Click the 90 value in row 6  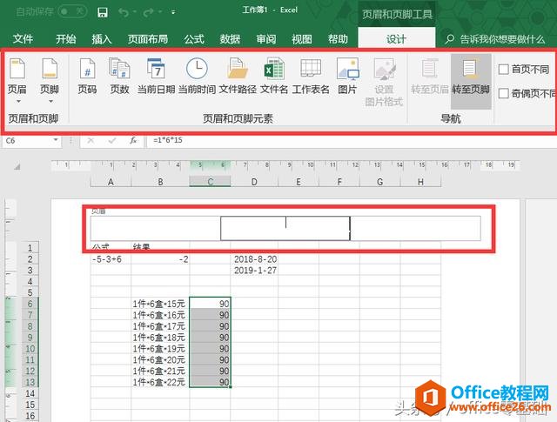(210, 304)
